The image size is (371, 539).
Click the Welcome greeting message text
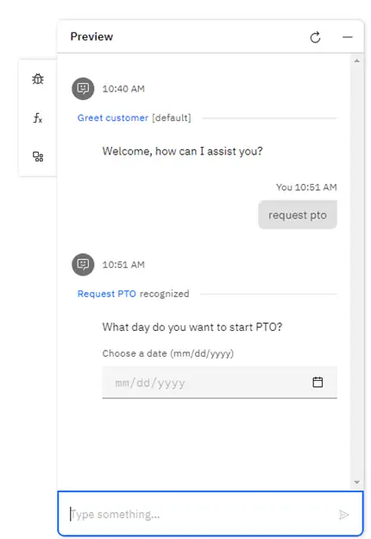point(182,151)
